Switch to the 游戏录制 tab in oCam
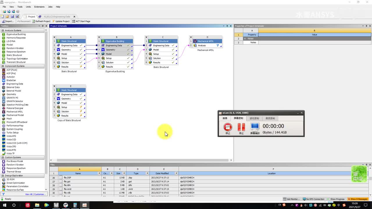The height and width of the screenshot is (209, 372). coord(254,118)
